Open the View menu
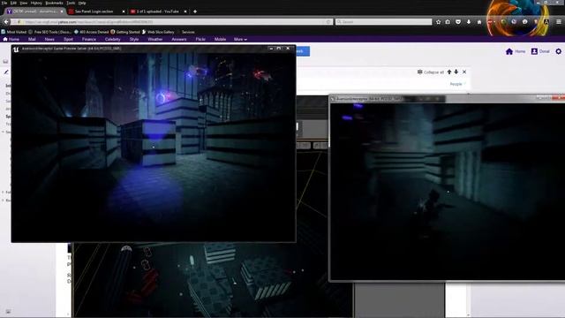Image resolution: width=565 pixels, height=318 pixels. pyautogui.click(x=24, y=3)
